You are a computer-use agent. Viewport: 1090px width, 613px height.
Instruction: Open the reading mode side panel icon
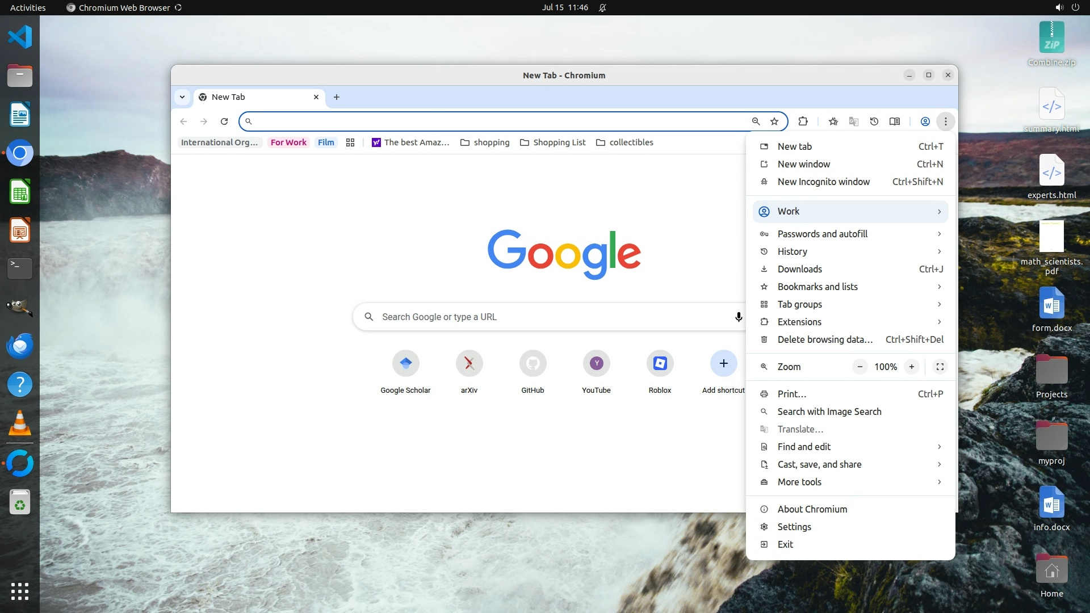pos(895,121)
